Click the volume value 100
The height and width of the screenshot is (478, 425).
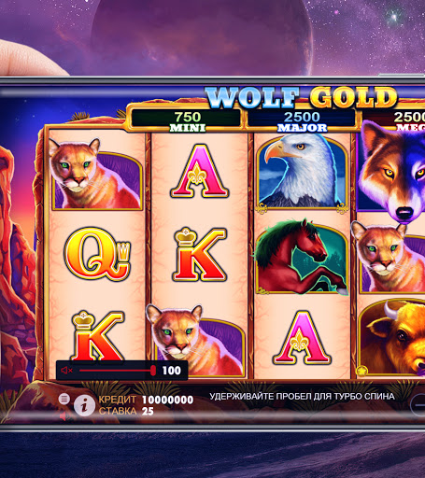[x=172, y=371]
